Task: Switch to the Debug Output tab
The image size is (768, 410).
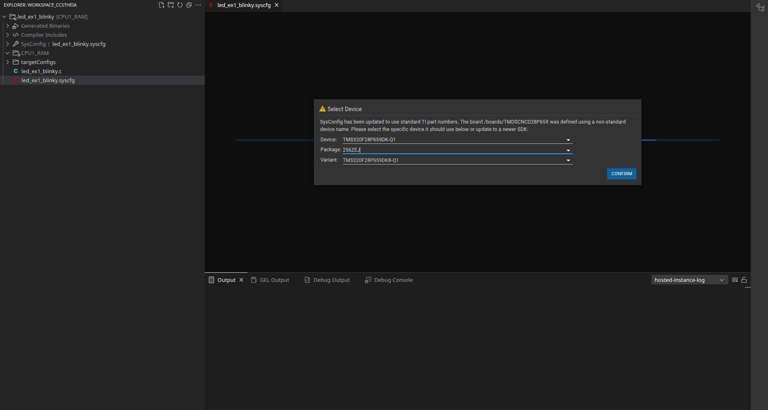Action: [x=327, y=280]
